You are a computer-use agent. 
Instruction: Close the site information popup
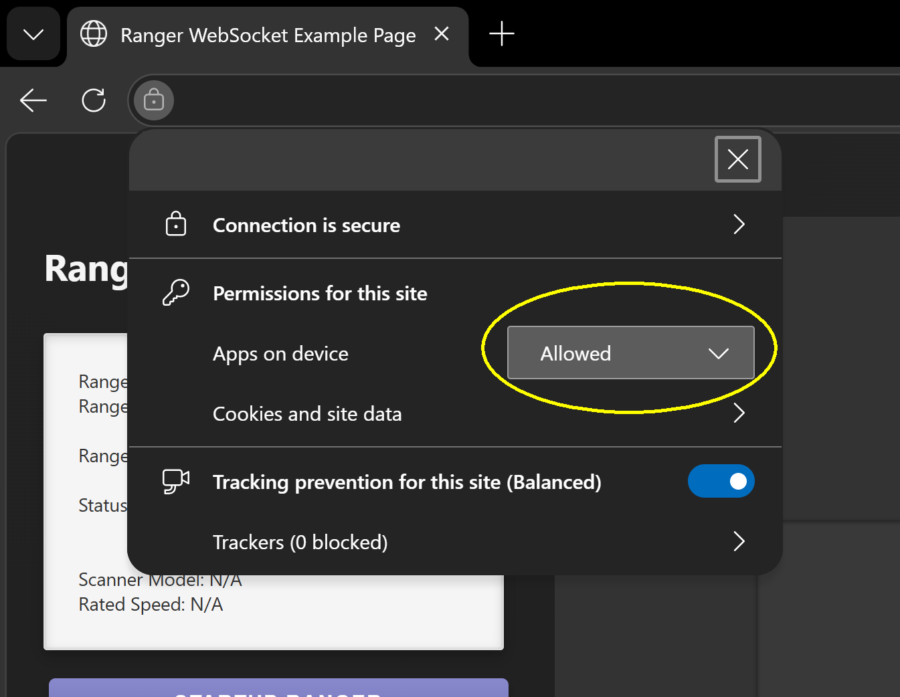[x=737, y=159]
